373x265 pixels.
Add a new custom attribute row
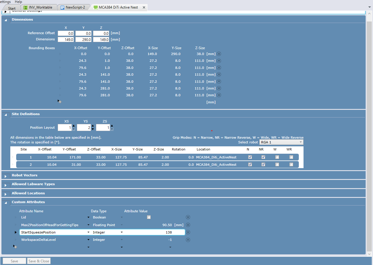click(x=15, y=247)
